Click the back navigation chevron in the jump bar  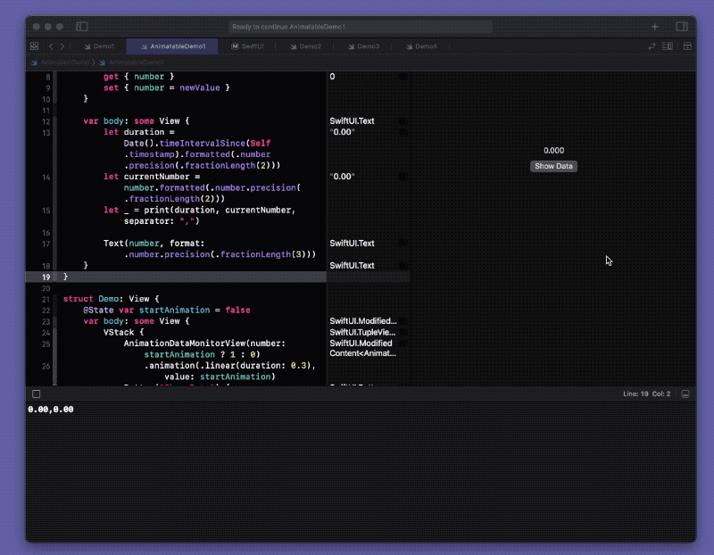point(52,46)
